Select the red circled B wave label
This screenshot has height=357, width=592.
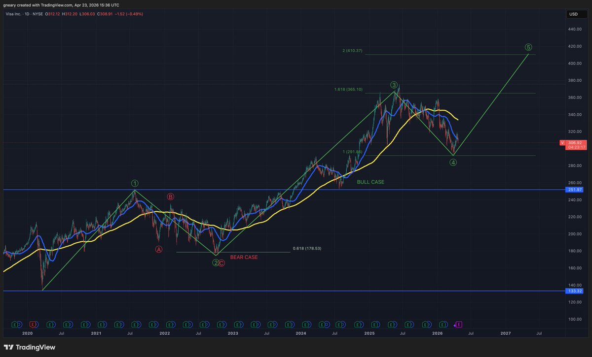click(x=170, y=196)
